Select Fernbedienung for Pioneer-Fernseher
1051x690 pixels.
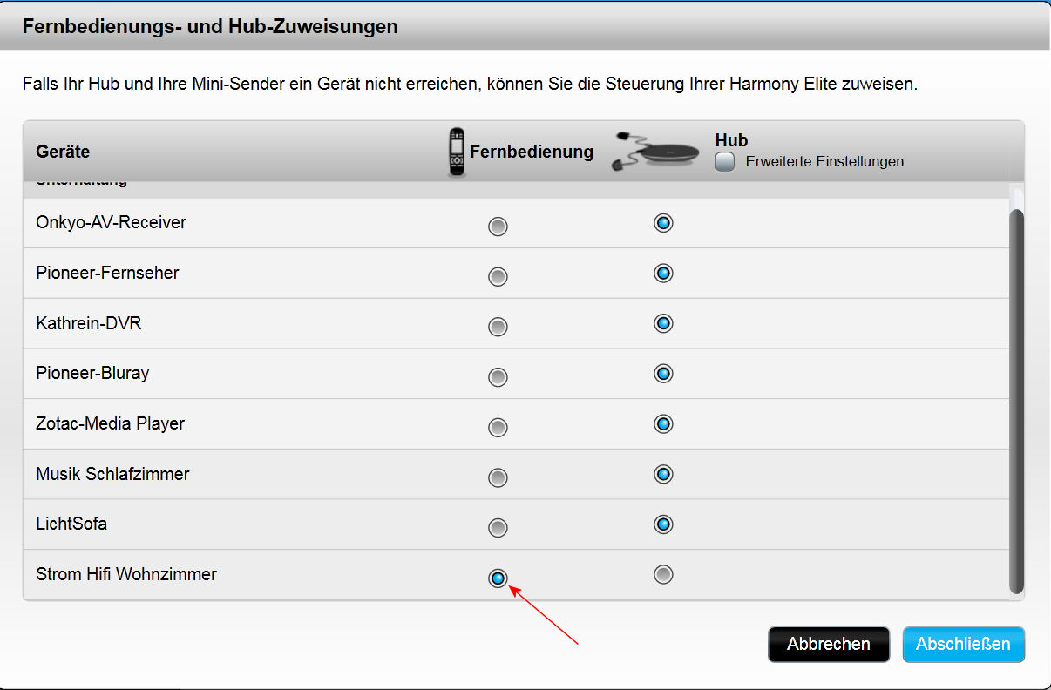(x=498, y=277)
